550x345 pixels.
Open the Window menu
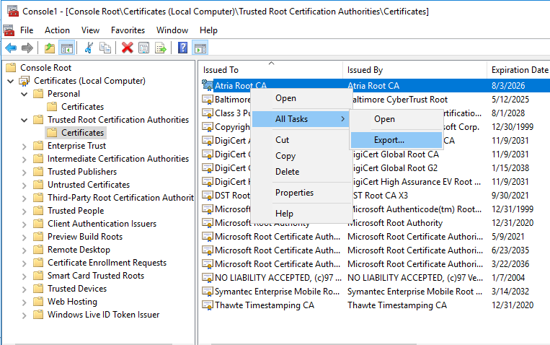(172, 30)
